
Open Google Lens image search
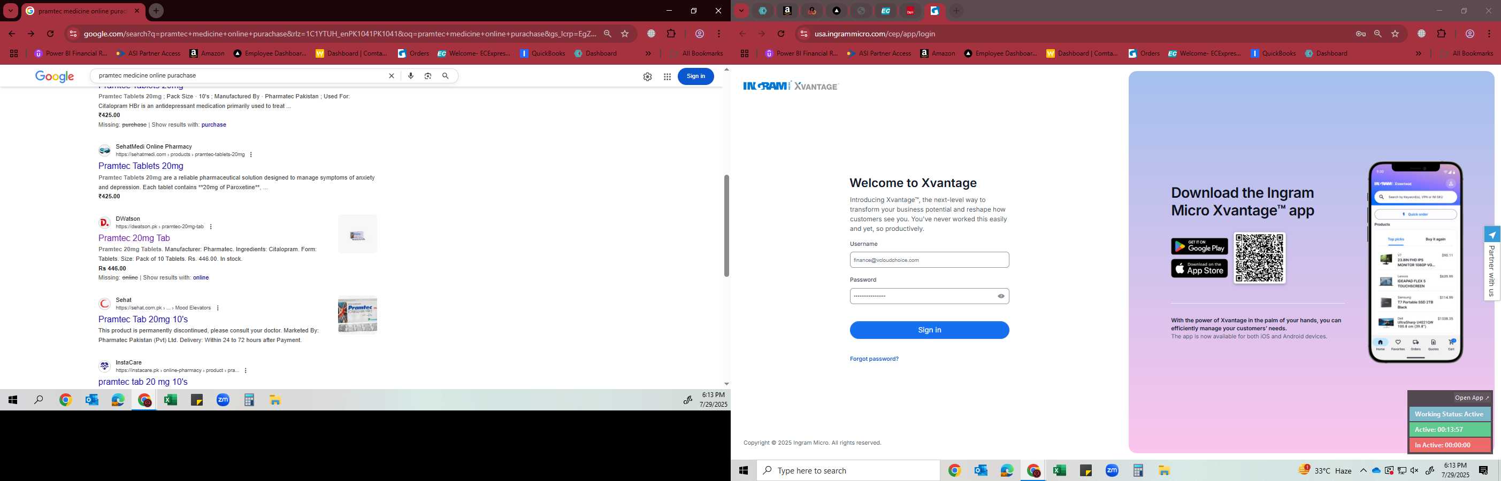pos(428,76)
